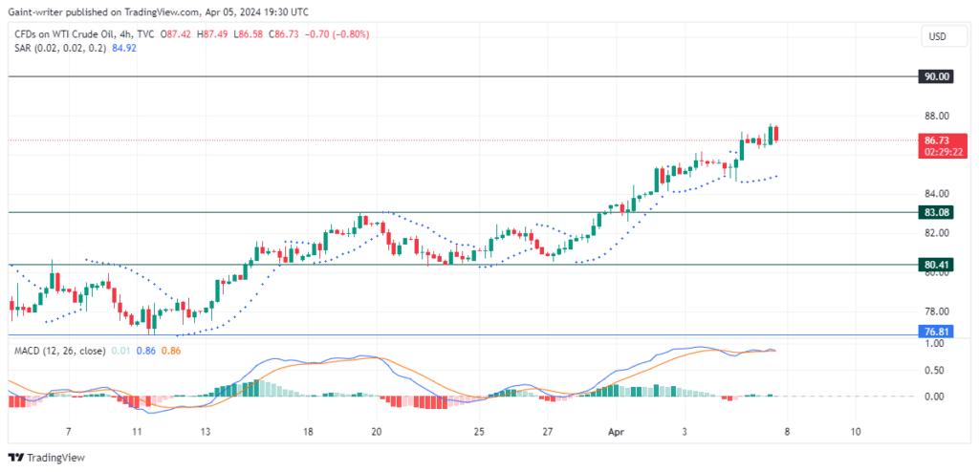Click date label 20 on time axis
Image resolution: width=979 pixels, height=472 pixels.
376,432
